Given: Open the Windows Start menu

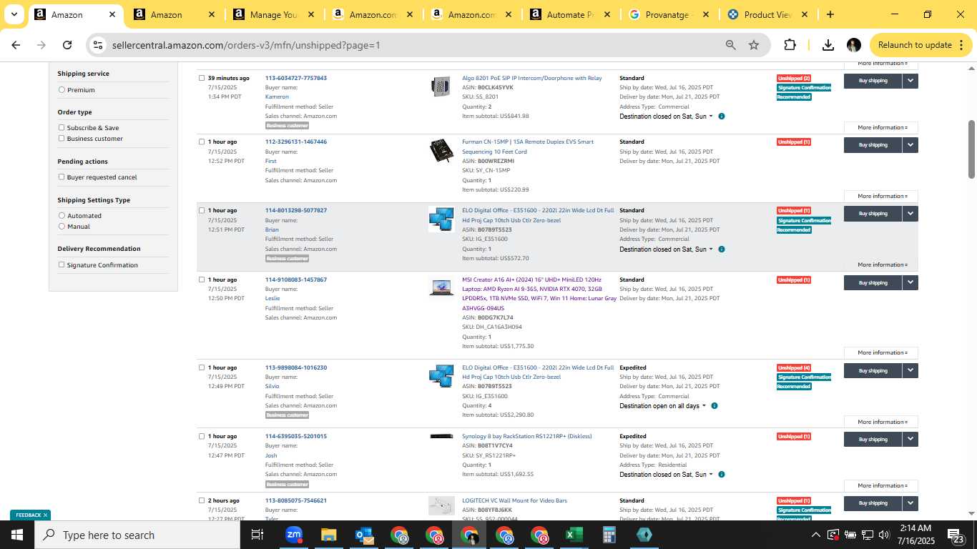Looking at the screenshot, I should pos(17,535).
